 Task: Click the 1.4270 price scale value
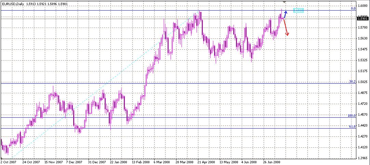pos(363,136)
